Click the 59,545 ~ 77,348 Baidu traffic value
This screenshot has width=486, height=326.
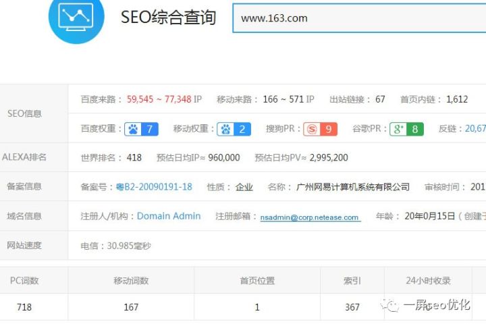point(159,99)
